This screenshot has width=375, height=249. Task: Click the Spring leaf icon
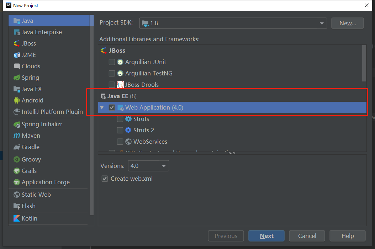(x=17, y=78)
